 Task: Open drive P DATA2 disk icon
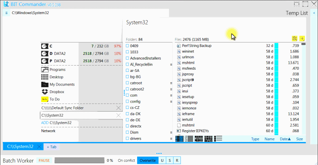click(x=45, y=61)
